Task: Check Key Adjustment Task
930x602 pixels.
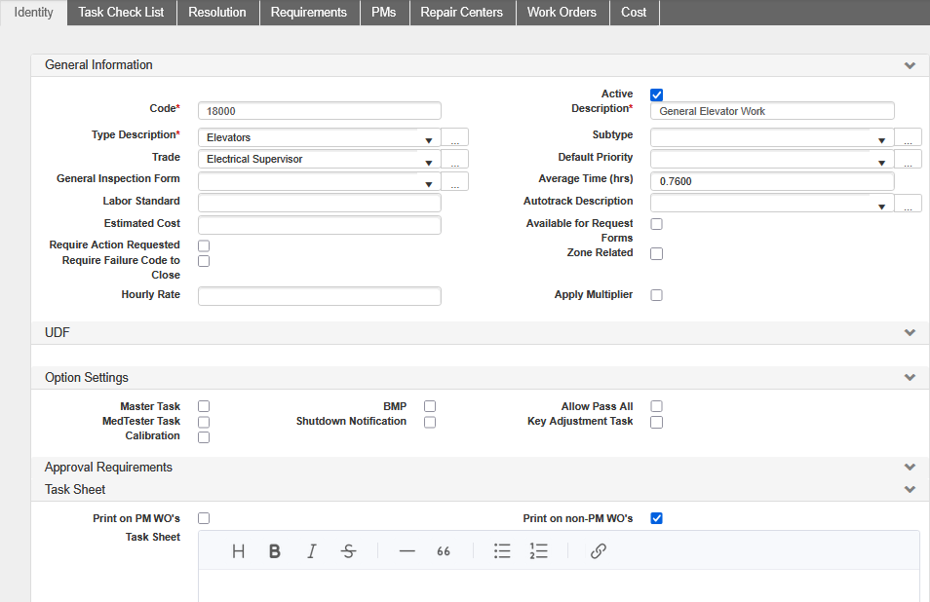Action: pos(657,422)
